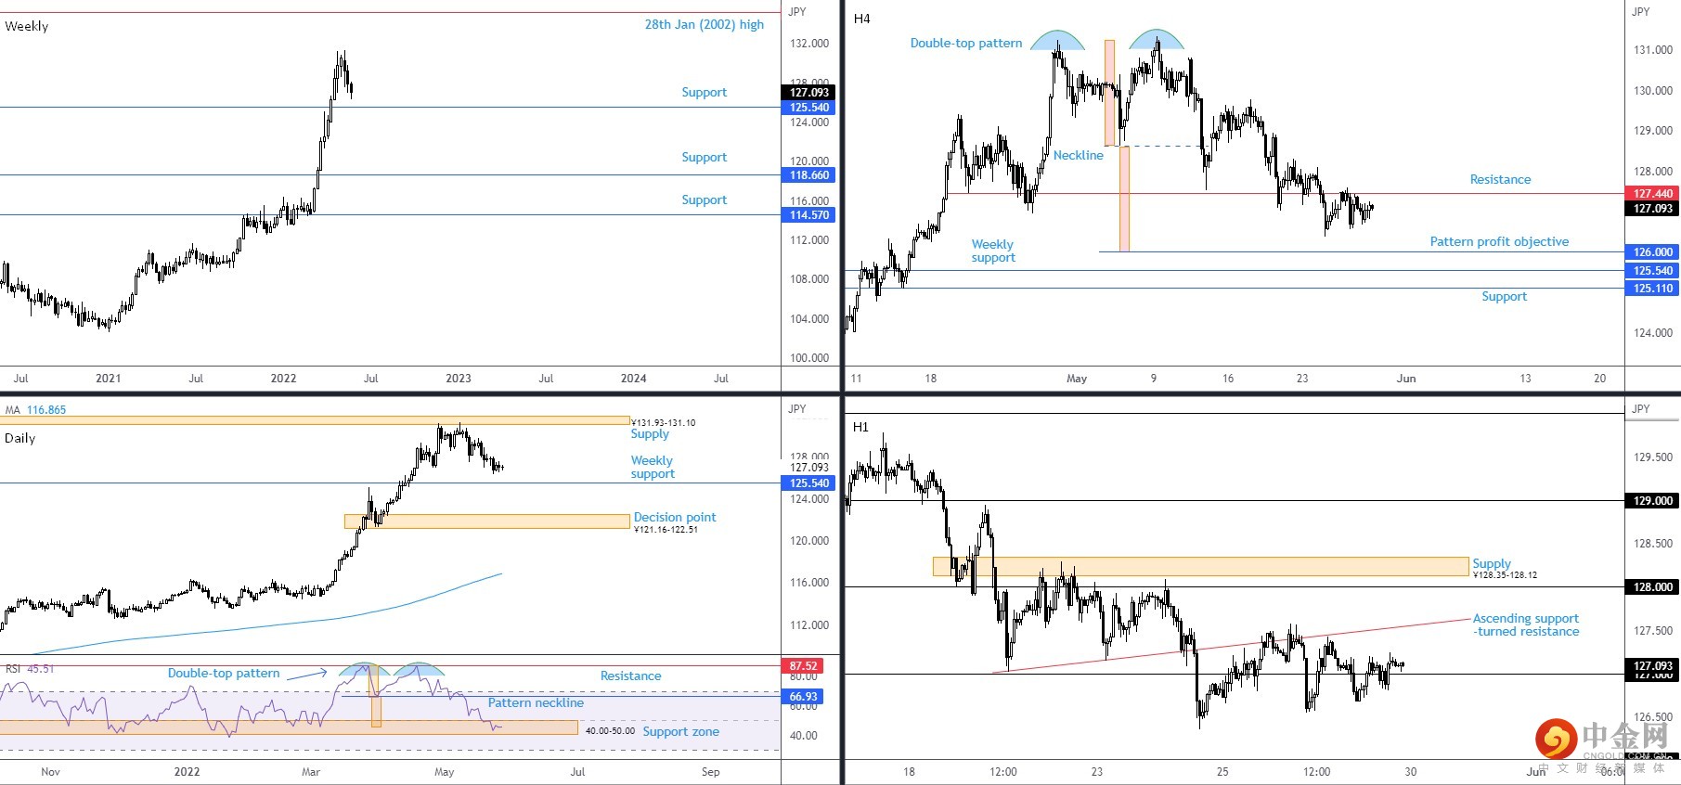Image resolution: width=1681 pixels, height=785 pixels.
Task: Click the Resistance label on H4 chart
Action: 1500,179
